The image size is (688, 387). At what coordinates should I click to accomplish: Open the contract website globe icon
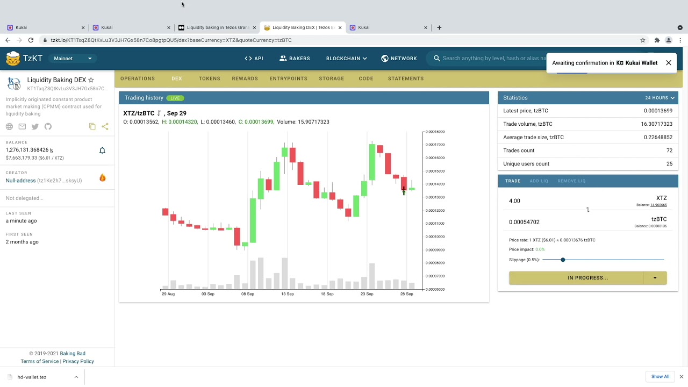pyautogui.click(x=9, y=126)
